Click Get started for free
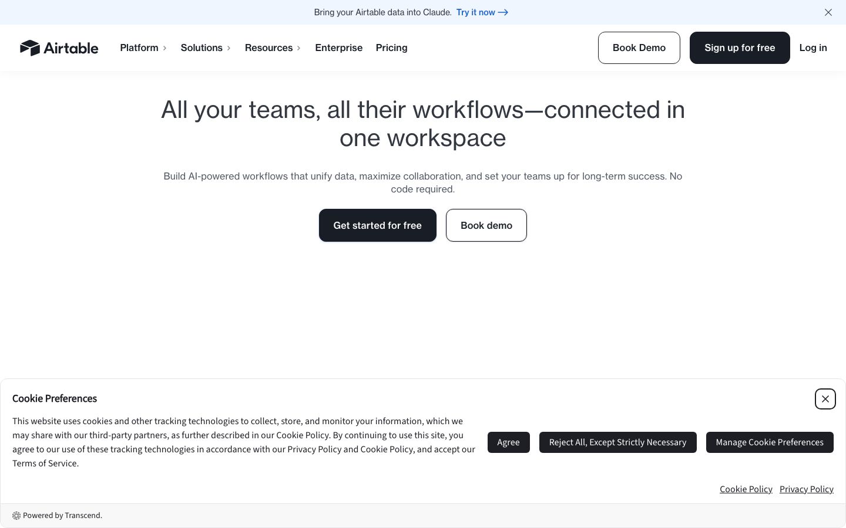846x528 pixels. coord(378,225)
